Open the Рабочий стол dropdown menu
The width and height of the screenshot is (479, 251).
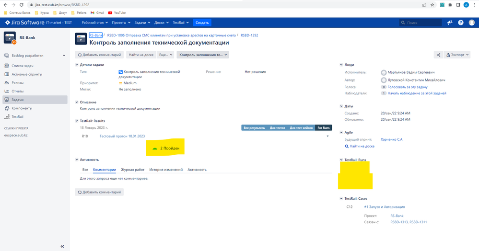click(x=94, y=23)
